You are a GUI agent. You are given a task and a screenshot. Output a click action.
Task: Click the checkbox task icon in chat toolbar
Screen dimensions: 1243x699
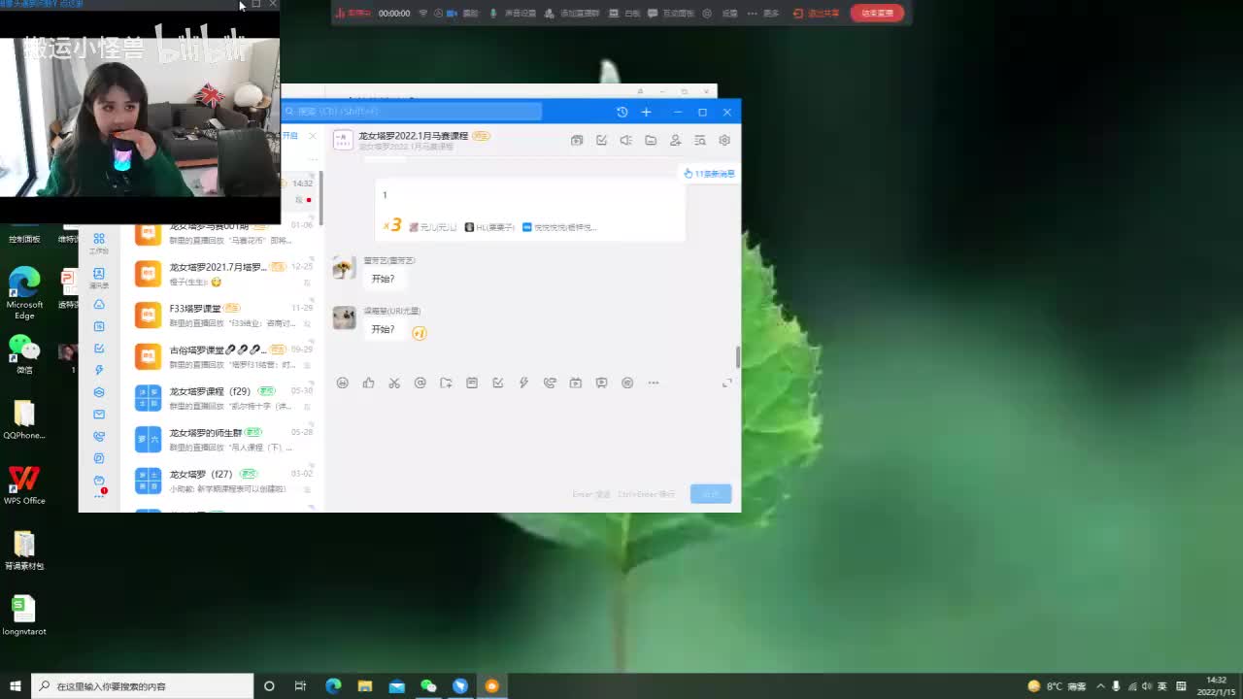coord(498,383)
